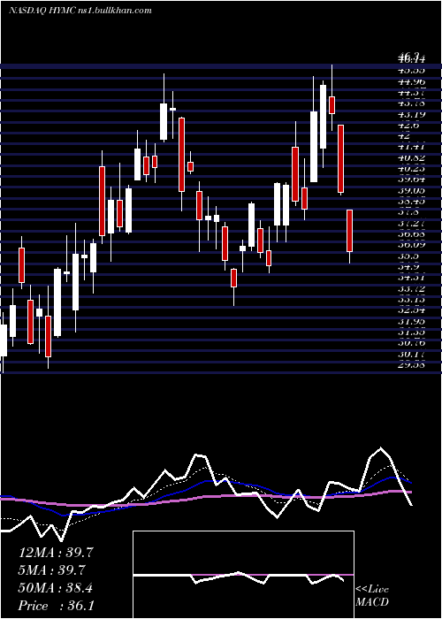Select the 50MA : 38.4 readout
Image resolution: width=442 pixels, height=619 pixels.
[56, 588]
